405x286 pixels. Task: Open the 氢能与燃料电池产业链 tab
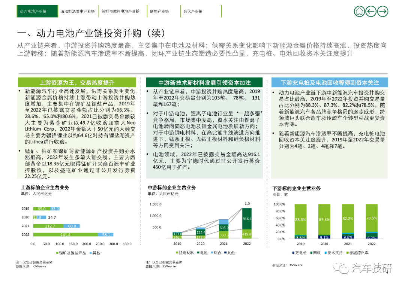coord(120,11)
